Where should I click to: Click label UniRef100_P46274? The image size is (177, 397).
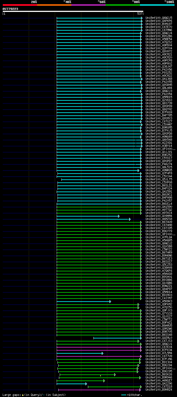pyautogui.click(x=159, y=164)
